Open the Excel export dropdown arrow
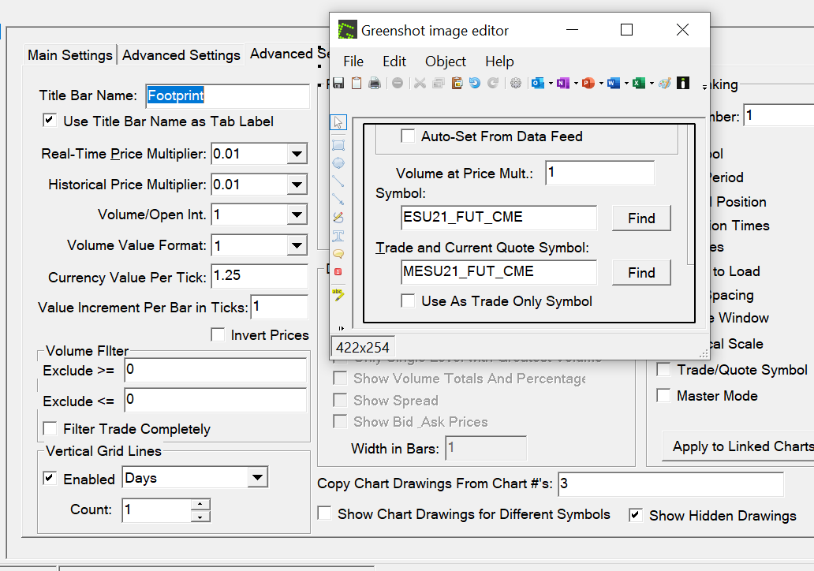Image resolution: width=814 pixels, height=571 pixels. point(652,83)
